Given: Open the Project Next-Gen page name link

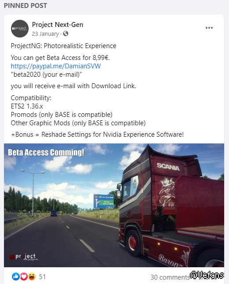Looking at the screenshot, I should coord(58,24).
